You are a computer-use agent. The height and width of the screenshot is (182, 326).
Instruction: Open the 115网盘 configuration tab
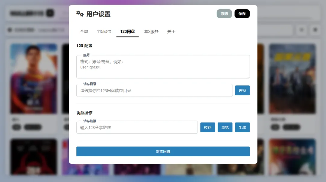pos(104,31)
